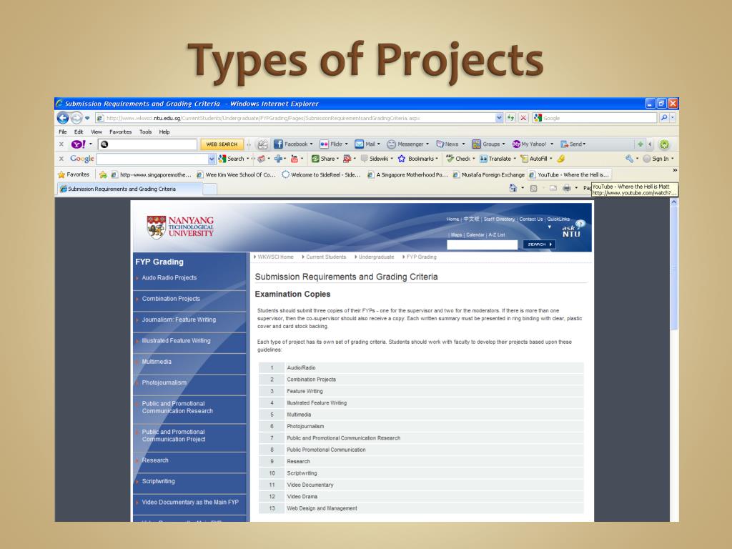Screen dimensions: 732x549
Task: Expand the Sign In dropdown arrow
Action: click(672, 159)
